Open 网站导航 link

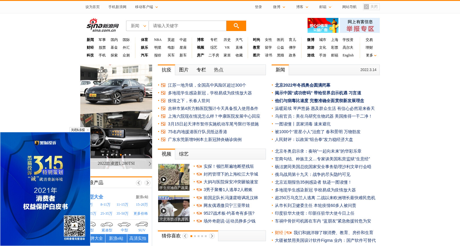pos(349,7)
